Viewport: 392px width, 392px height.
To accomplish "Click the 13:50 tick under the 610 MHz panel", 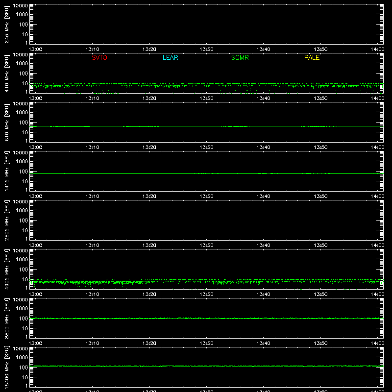I will pos(320,147).
